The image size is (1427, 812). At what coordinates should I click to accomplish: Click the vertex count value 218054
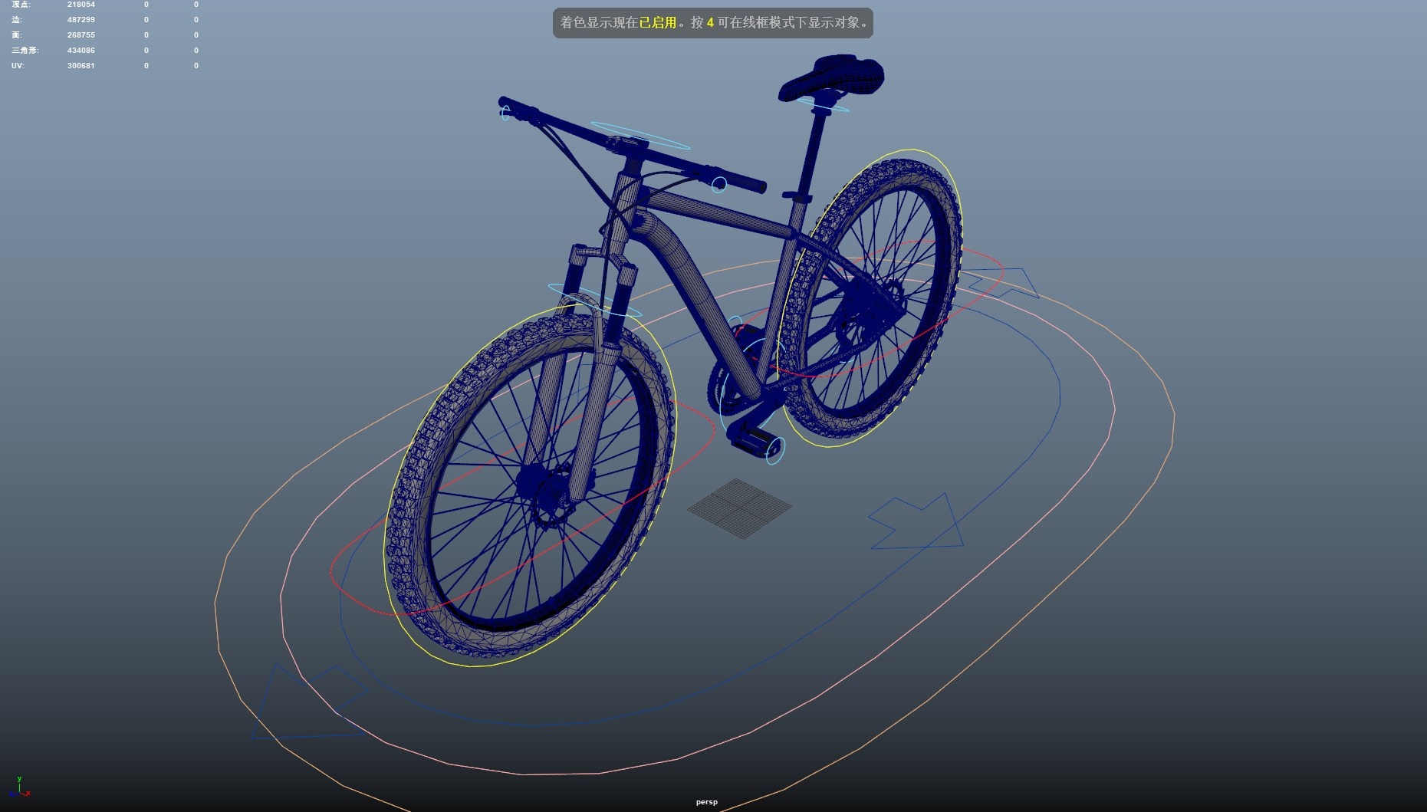coord(81,5)
